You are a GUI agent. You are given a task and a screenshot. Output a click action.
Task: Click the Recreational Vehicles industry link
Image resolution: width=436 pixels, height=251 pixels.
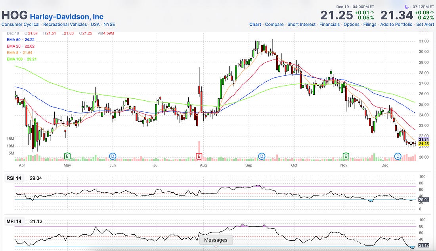coord(65,25)
